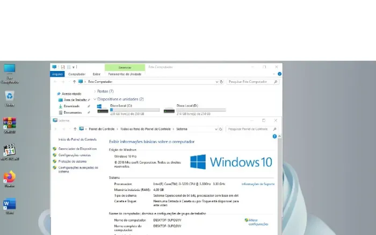Click Todos os Itens do Painel de Controle breadcrumb
Image resolution: width=376 pixels, height=235 pixels.
click(146, 129)
